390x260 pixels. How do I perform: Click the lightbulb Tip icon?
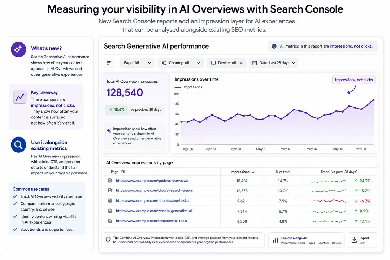[108, 240]
